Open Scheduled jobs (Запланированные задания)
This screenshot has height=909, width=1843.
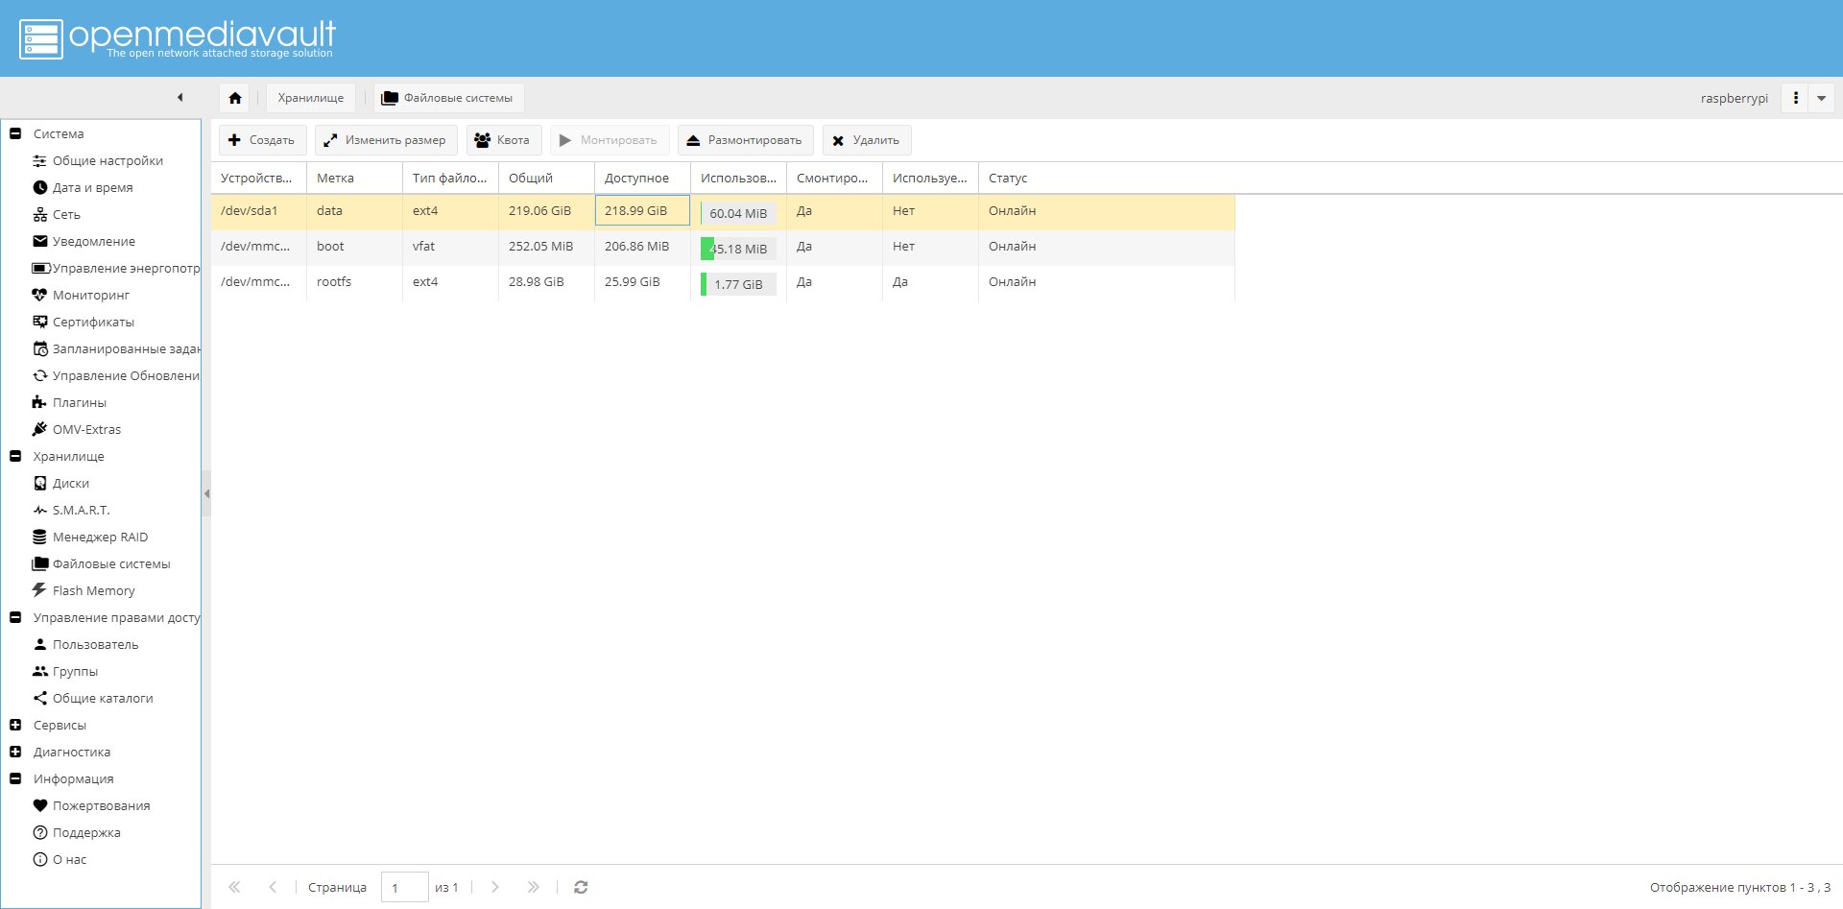(115, 349)
